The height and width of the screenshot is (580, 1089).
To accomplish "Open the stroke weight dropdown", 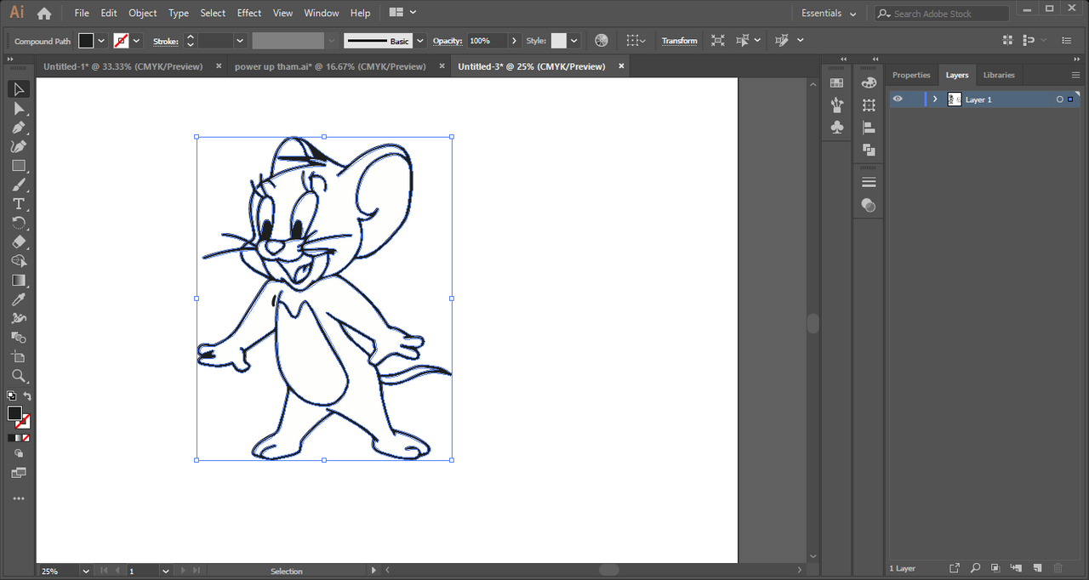I will 240,41.
